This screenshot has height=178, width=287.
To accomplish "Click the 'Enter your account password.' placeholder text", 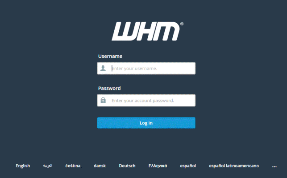I will click(143, 101).
